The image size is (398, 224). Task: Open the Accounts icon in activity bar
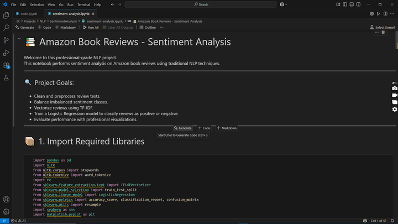6,199
